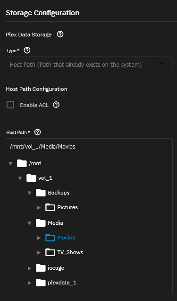
Task: Click the Host Path text field
Action: pyautogui.click(x=89, y=146)
